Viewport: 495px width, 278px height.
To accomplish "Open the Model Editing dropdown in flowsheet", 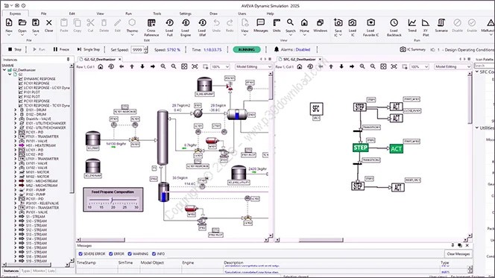I will tap(253, 66).
